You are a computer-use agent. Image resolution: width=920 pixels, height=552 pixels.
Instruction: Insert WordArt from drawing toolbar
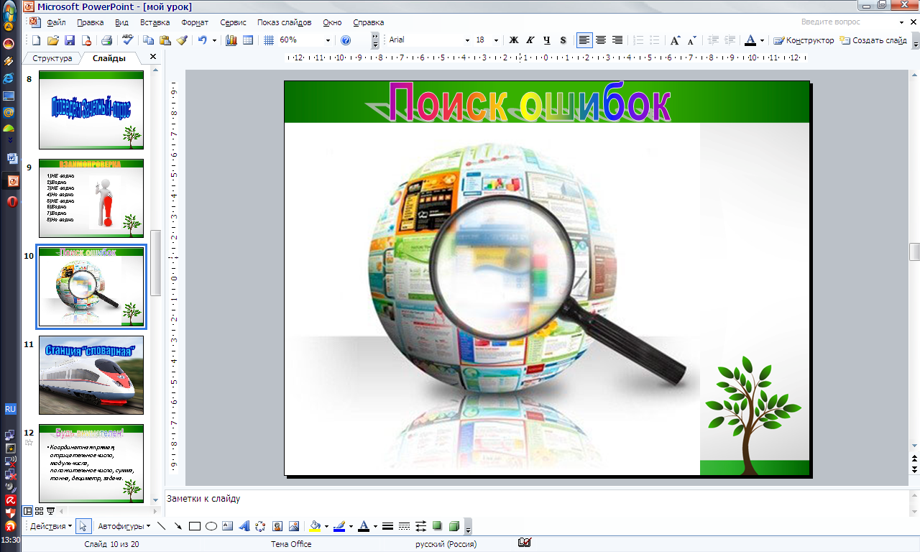pos(244,526)
